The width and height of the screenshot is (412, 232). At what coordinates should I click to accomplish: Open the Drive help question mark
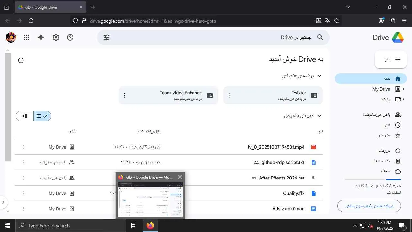pyautogui.click(x=70, y=37)
